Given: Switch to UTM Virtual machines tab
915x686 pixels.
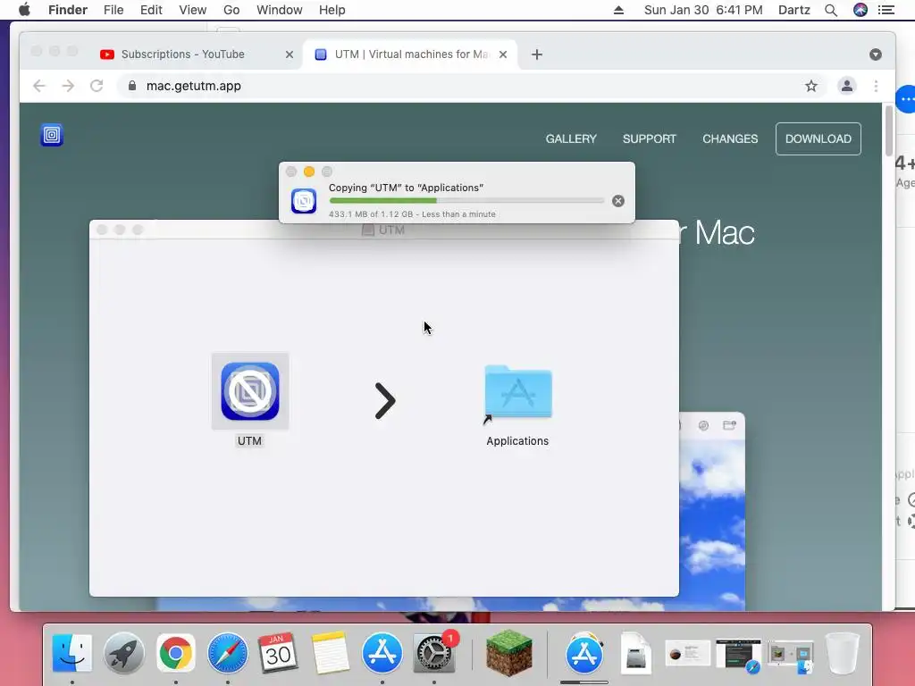Looking at the screenshot, I should pos(411,54).
